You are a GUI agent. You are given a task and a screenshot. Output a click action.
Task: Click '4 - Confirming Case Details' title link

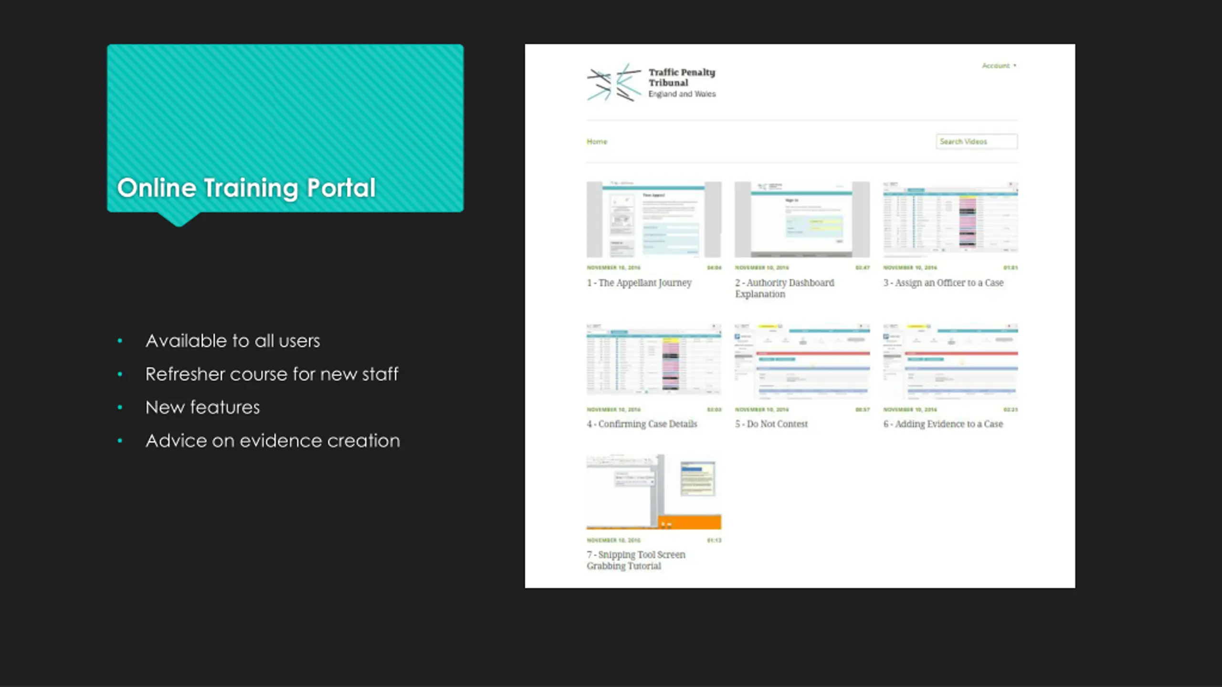642,424
